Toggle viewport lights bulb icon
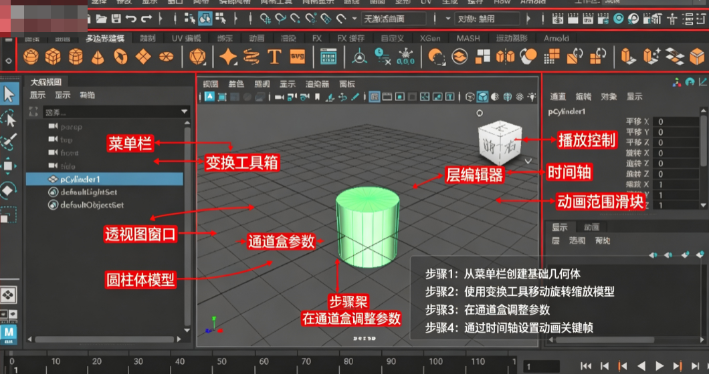This screenshot has height=374, width=709. tap(532, 97)
